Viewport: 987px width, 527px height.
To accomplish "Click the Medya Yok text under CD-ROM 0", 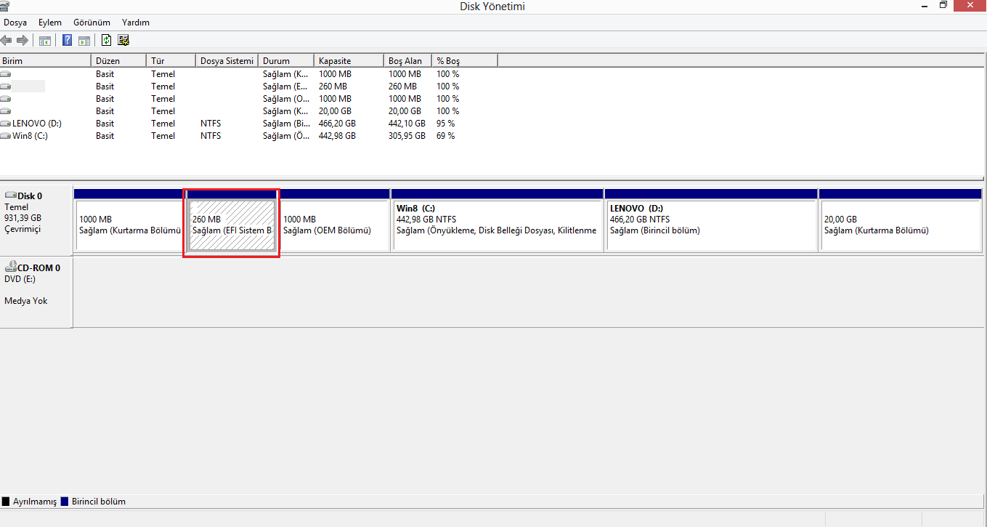I will (26, 301).
